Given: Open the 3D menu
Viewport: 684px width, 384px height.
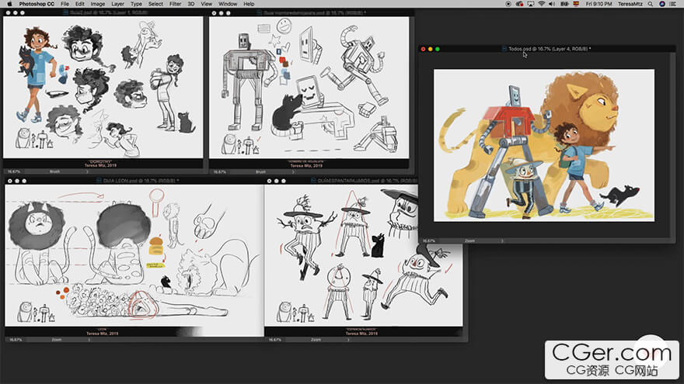Looking at the screenshot, I should (191, 4).
